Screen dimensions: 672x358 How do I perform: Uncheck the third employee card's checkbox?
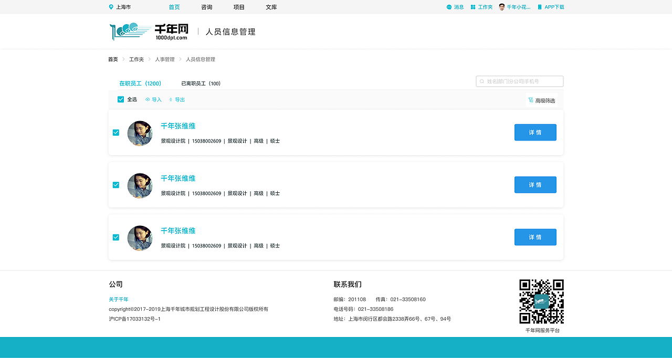coord(116,237)
